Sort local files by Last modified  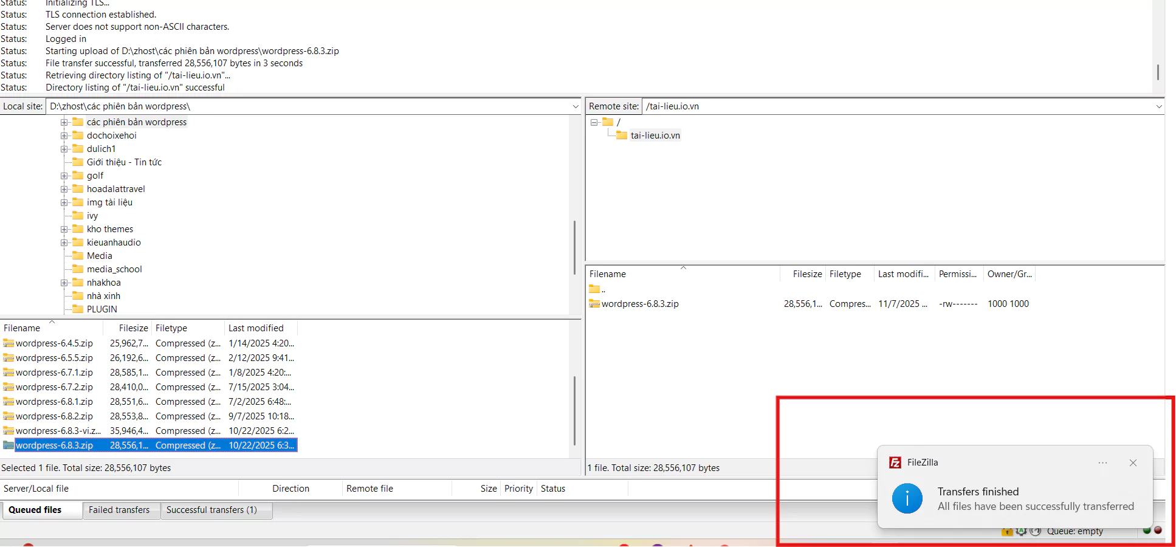(x=256, y=328)
